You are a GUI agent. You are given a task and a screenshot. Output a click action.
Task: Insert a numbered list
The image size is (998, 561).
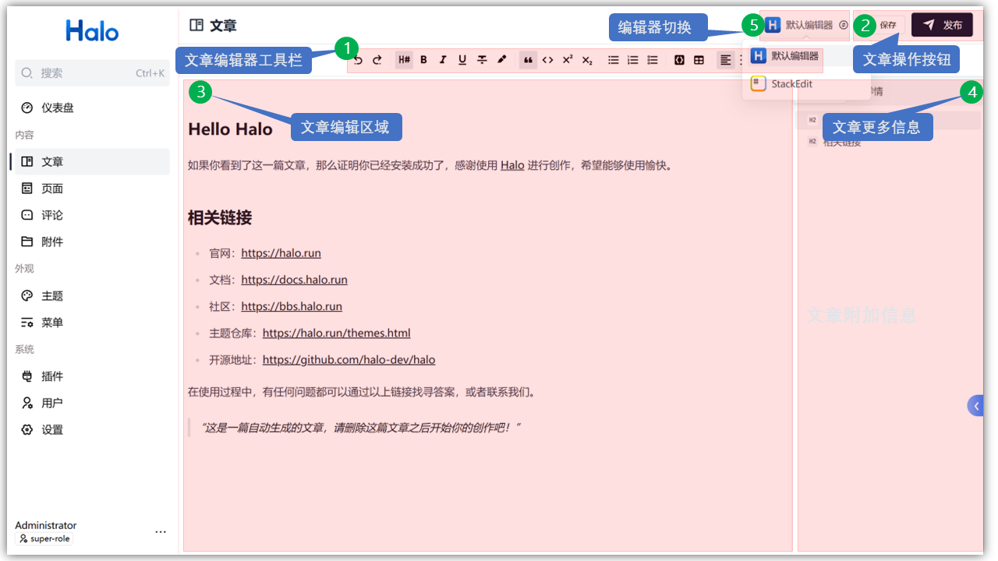(633, 60)
